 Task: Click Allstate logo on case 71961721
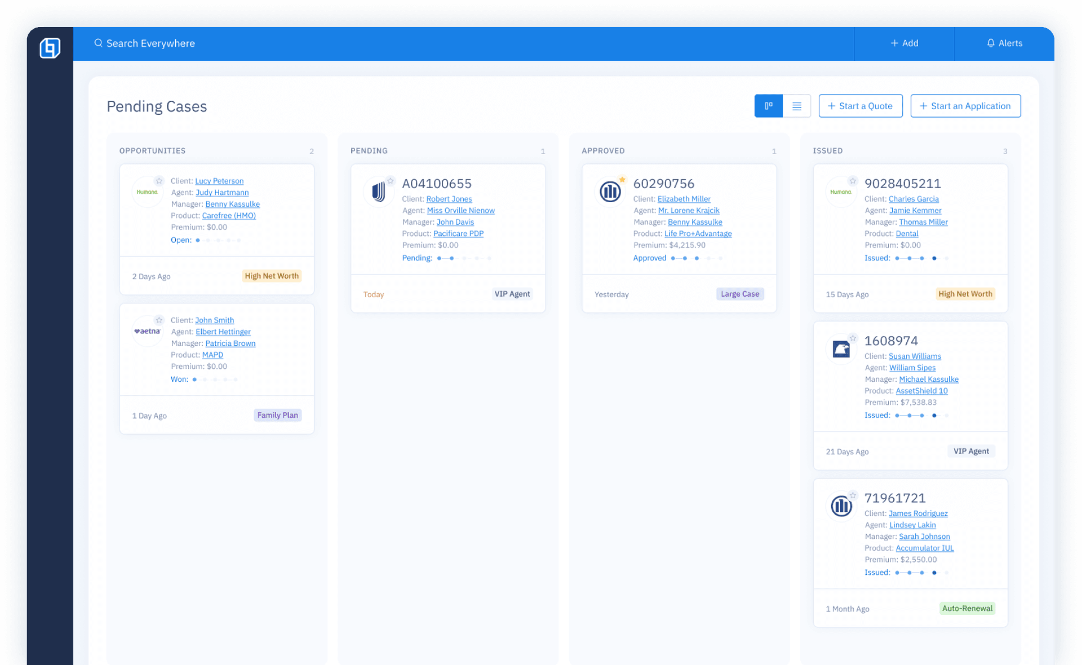pyautogui.click(x=841, y=506)
